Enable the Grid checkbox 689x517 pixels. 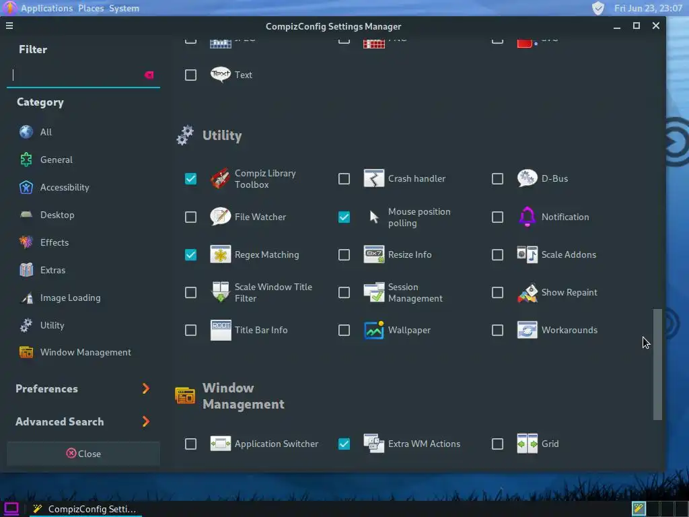(x=497, y=444)
